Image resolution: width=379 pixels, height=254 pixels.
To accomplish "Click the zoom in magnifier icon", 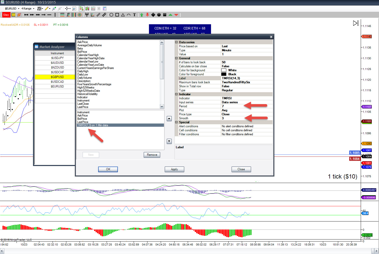I will tap(54, 8).
